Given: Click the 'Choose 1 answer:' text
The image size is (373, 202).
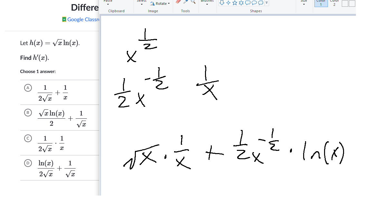Looking at the screenshot, I should pos(38,71).
